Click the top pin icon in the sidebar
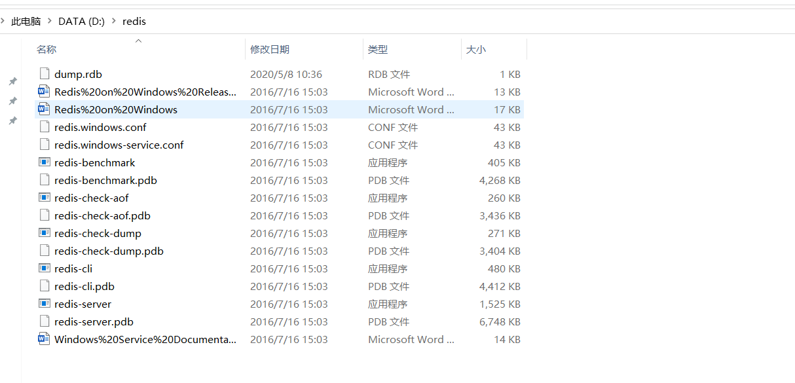Viewport: 795px width, 383px height. tap(12, 81)
